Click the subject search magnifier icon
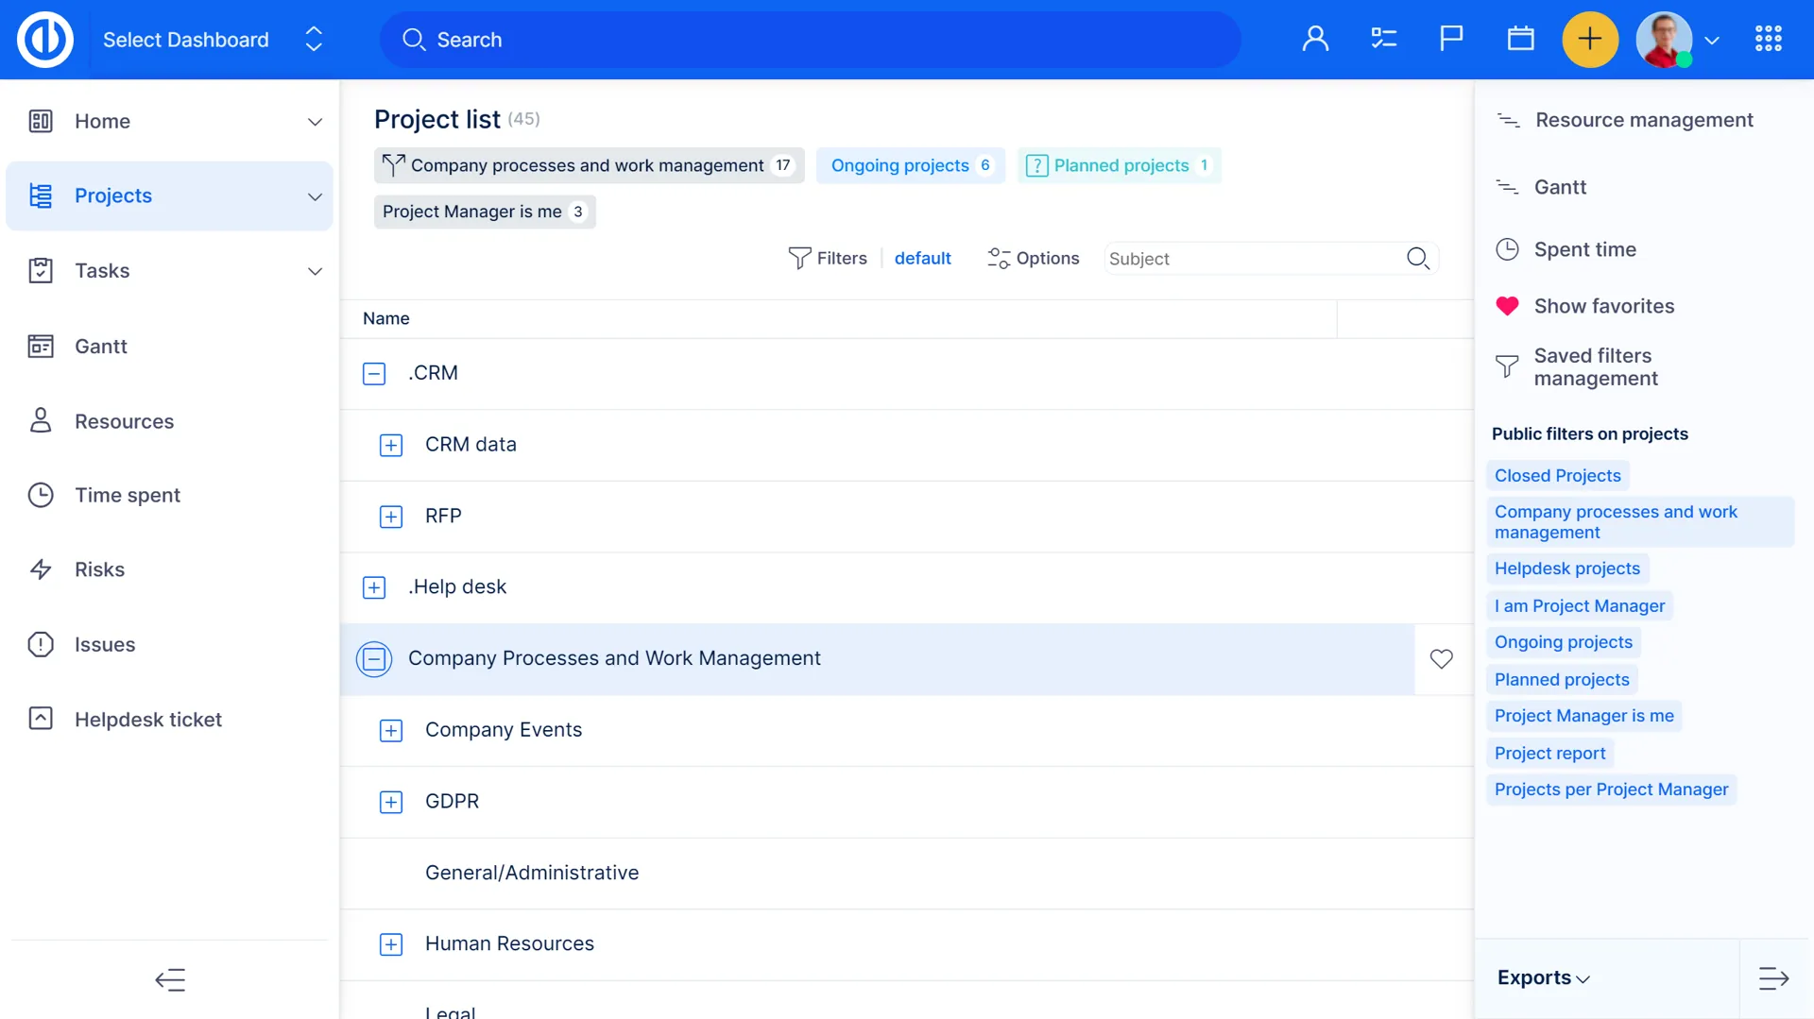Screen dimensions: 1814x1019 tap(1417, 259)
